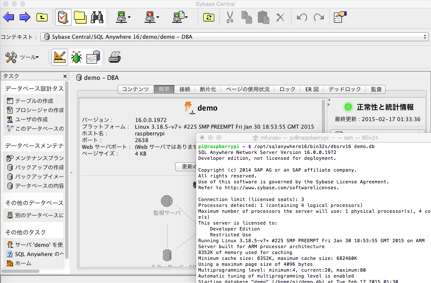Click the Undo arrow icon
The image size is (431, 283).
(302, 17)
